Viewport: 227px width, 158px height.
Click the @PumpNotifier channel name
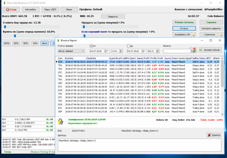click(213, 9)
